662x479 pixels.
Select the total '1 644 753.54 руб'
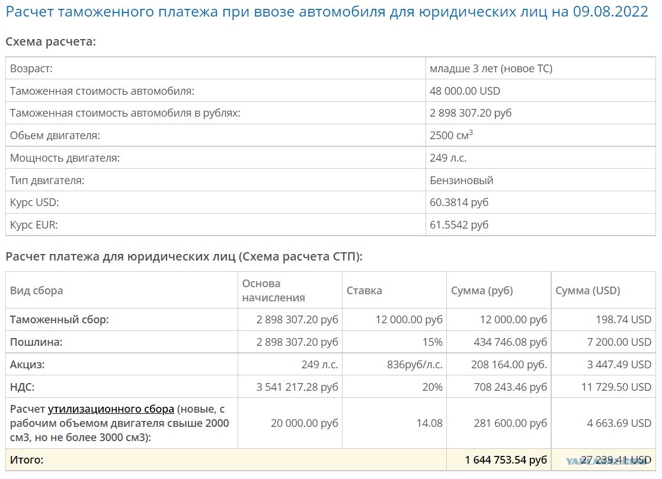click(506, 459)
